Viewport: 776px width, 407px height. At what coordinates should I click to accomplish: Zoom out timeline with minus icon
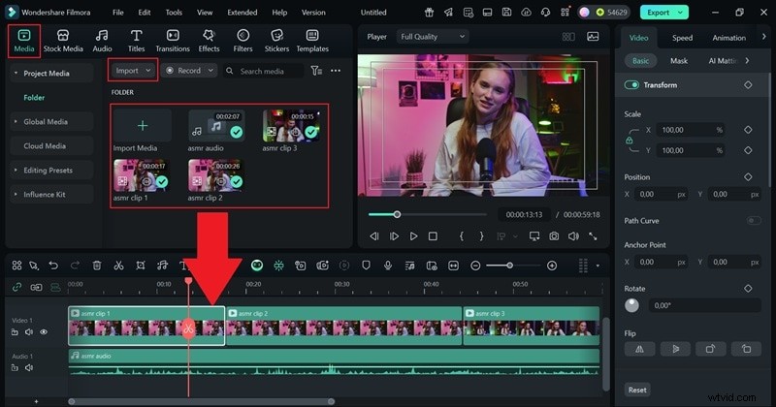(475, 266)
